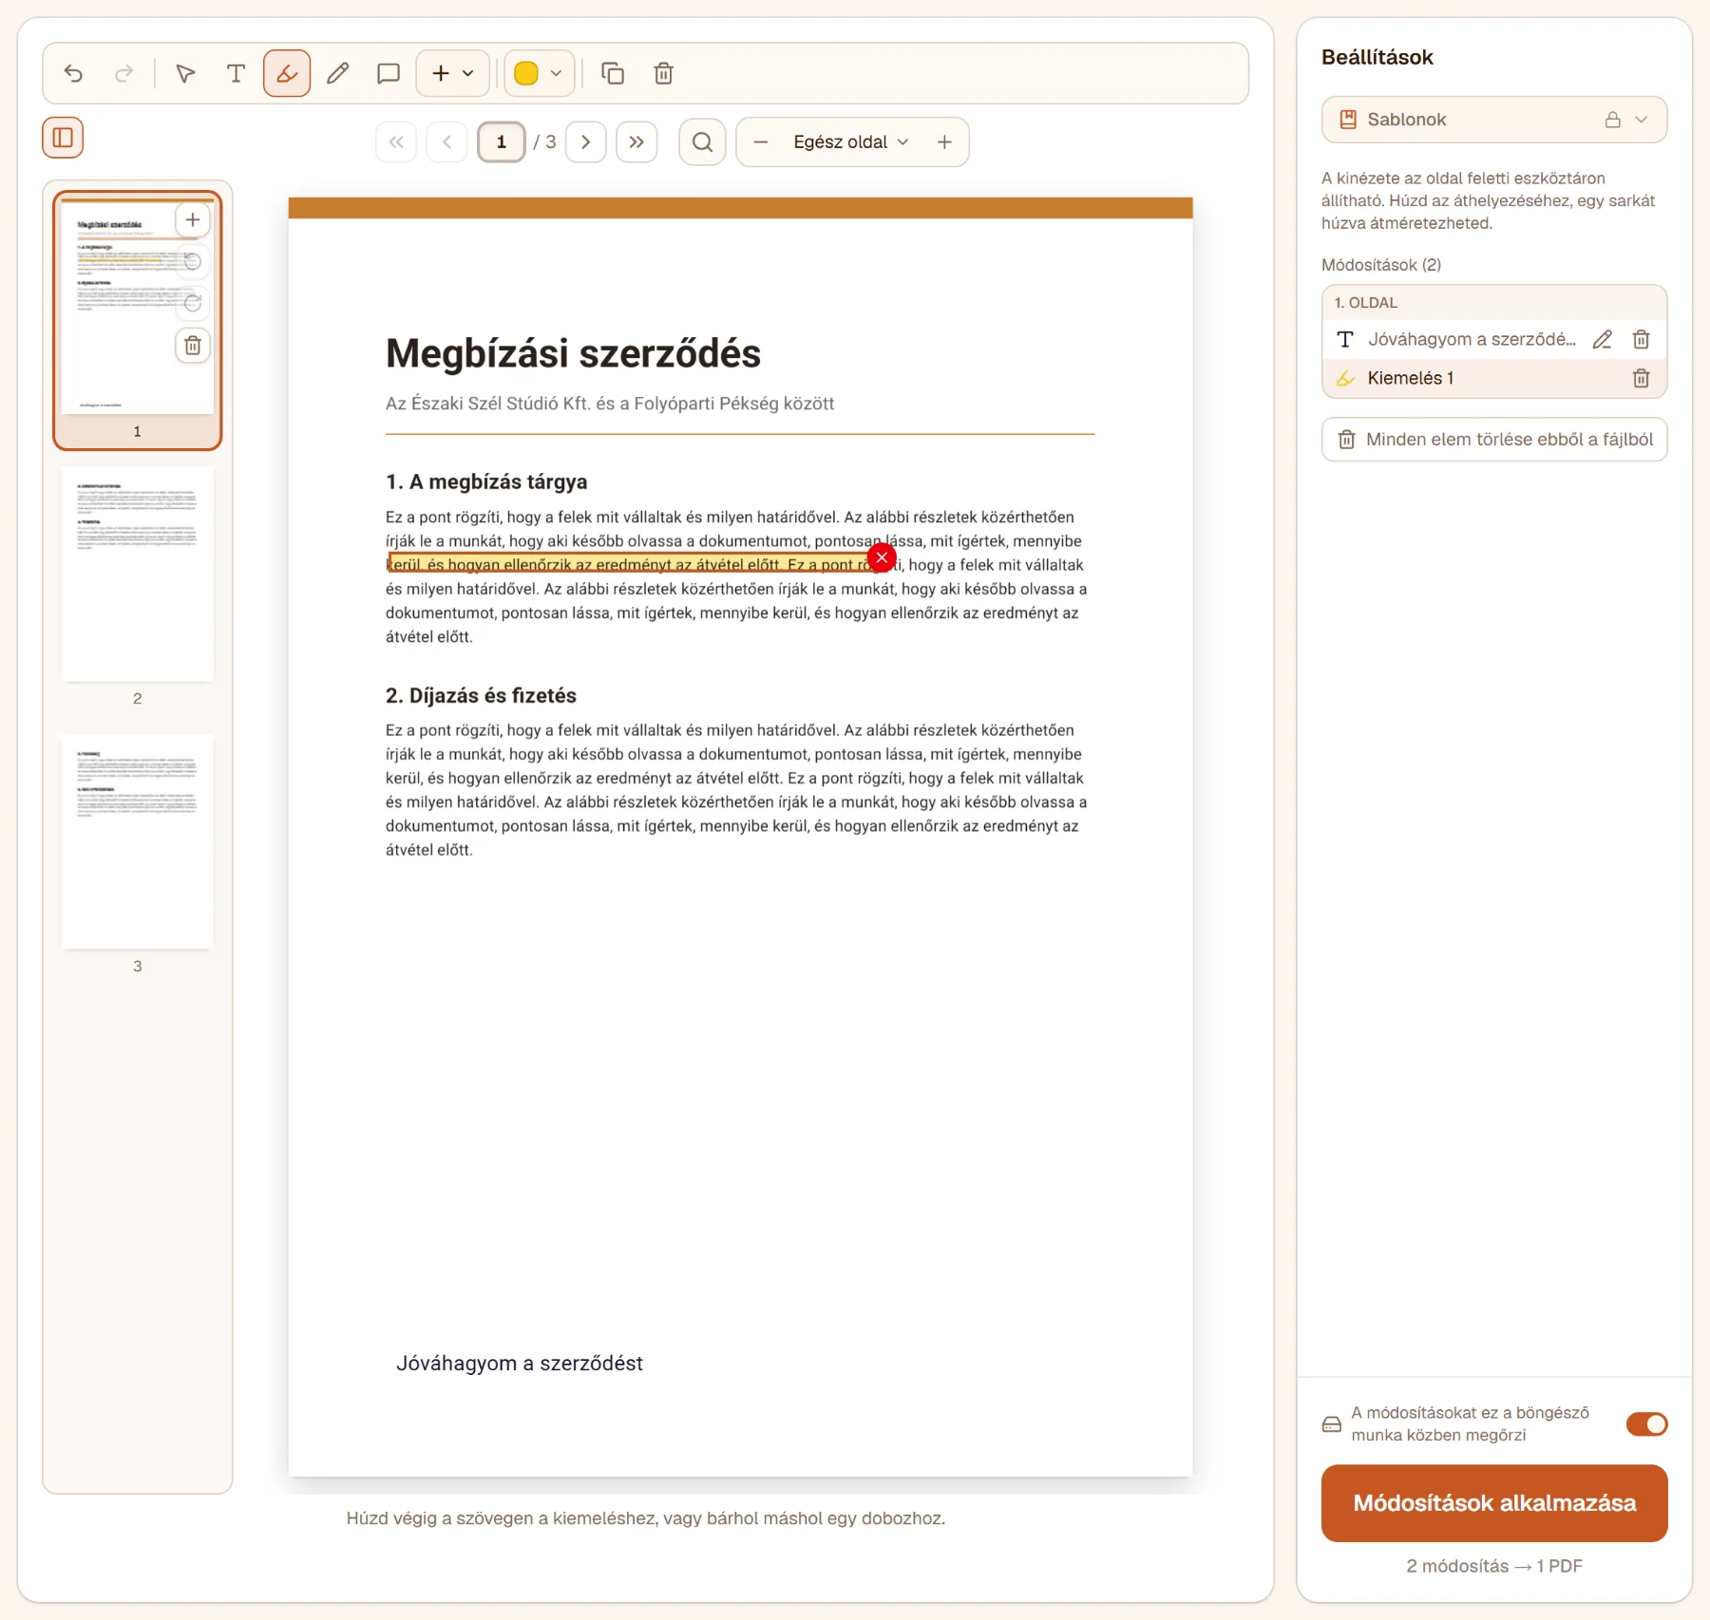Viewport: 1710px width, 1620px height.
Task: Select the comment note tool
Action: click(388, 73)
